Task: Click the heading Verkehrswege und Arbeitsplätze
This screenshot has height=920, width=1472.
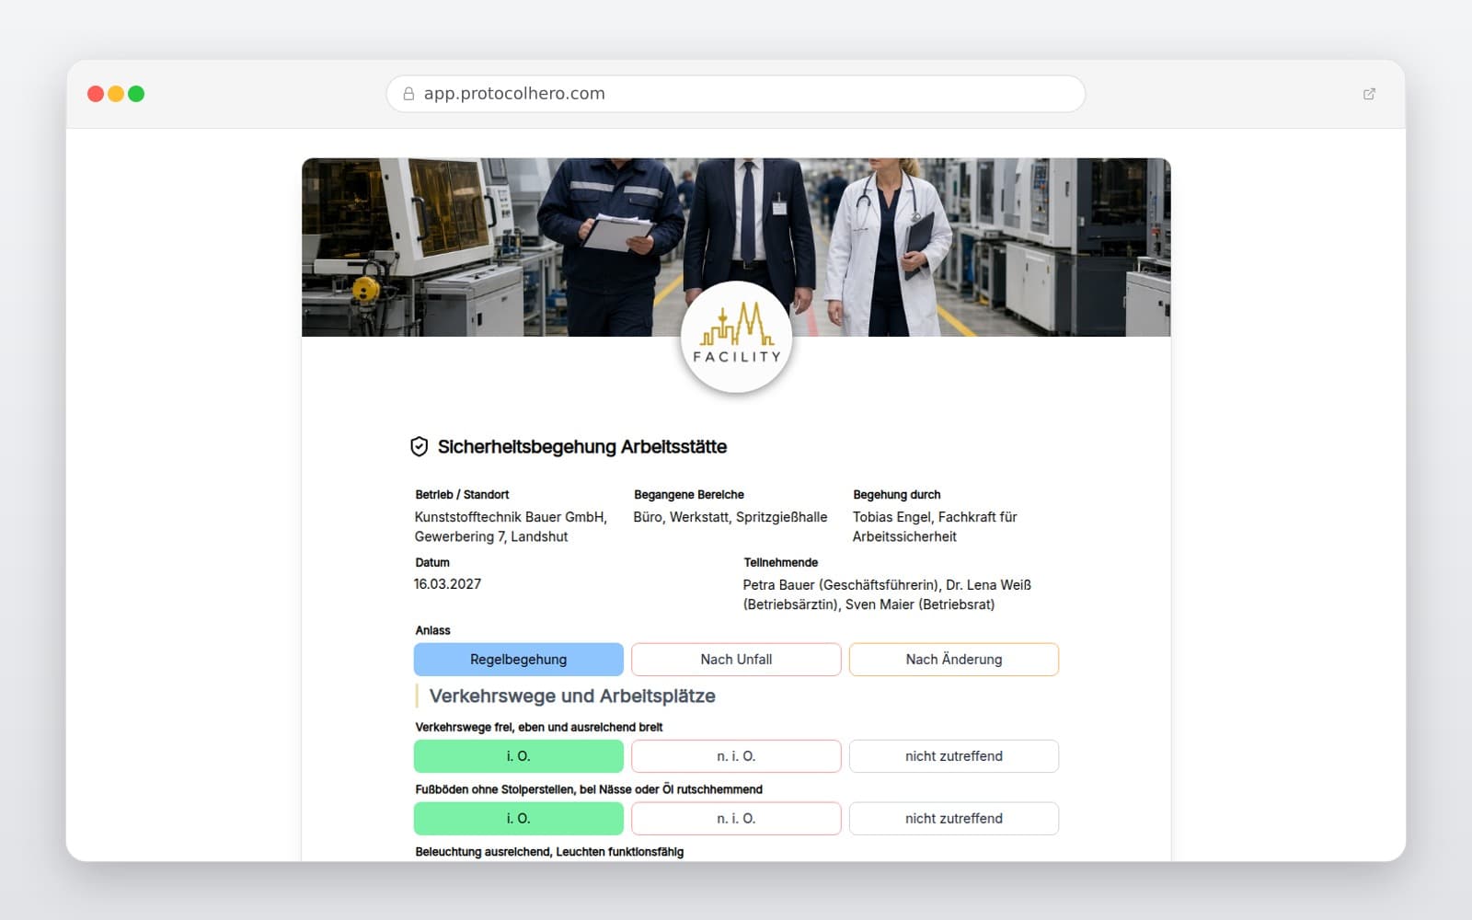Action: pyautogui.click(x=572, y=696)
